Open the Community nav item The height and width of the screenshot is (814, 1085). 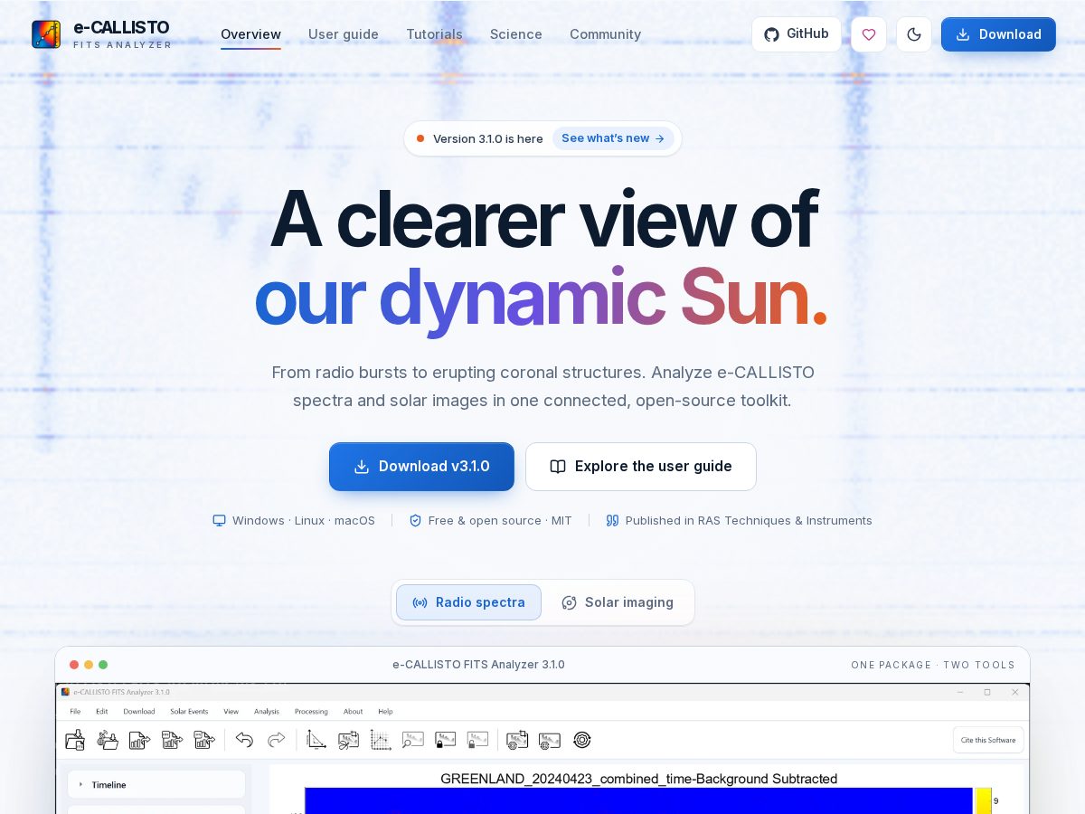(605, 34)
